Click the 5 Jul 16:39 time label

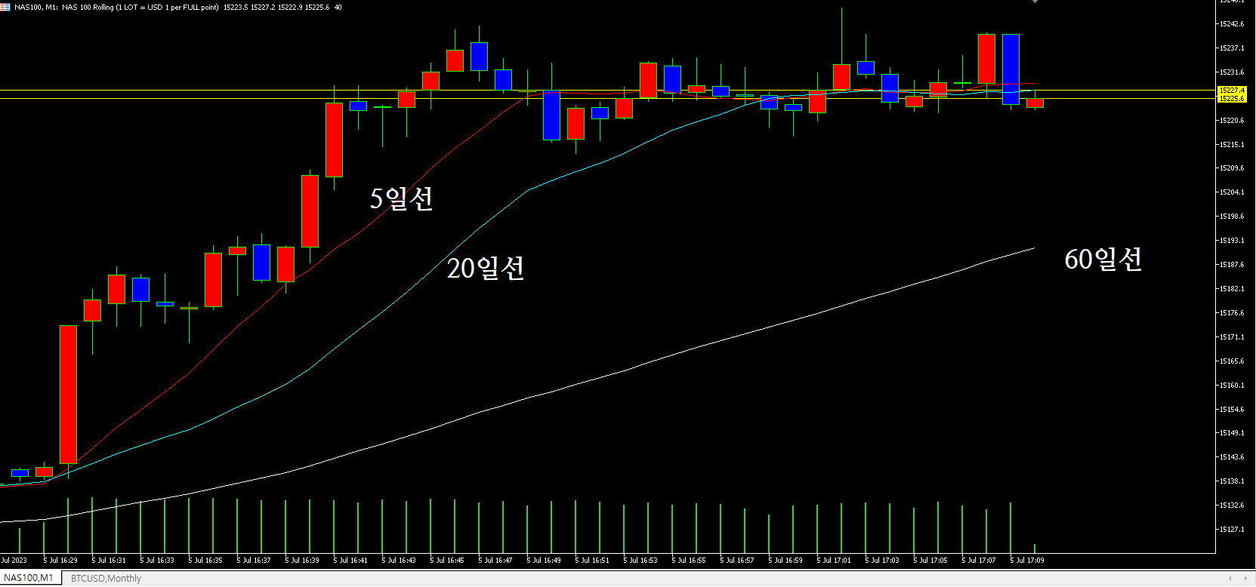[302, 561]
